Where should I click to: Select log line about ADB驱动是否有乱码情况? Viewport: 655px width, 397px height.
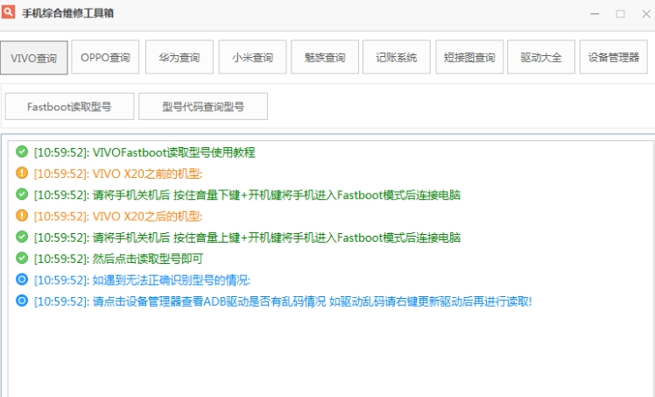[283, 301]
